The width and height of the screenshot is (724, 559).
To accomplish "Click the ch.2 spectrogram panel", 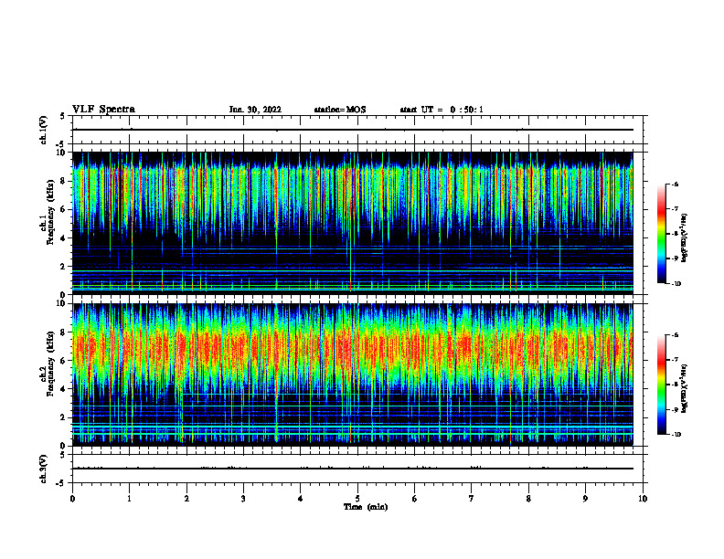I will click(x=352, y=374).
